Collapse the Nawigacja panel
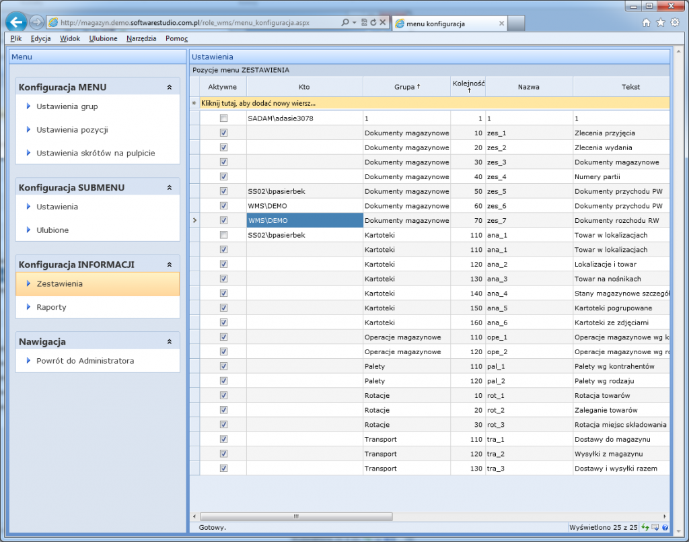The image size is (689, 542). [170, 342]
